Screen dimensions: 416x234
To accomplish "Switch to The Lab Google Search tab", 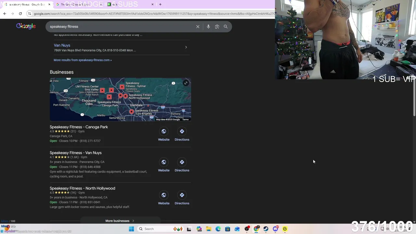I will [78, 5].
